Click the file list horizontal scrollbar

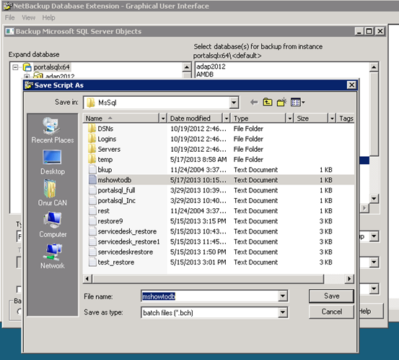[208, 279]
